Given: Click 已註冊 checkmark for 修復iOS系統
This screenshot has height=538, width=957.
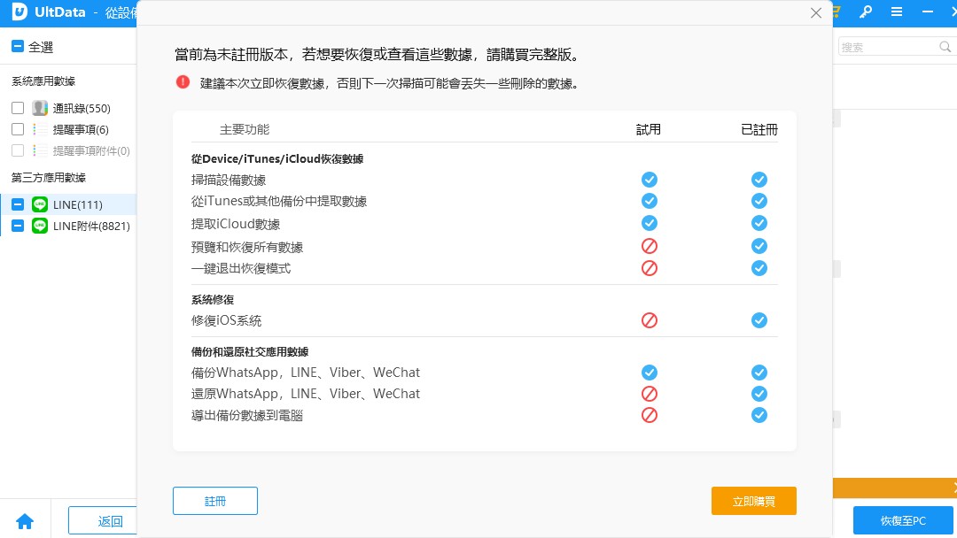Looking at the screenshot, I should (759, 320).
